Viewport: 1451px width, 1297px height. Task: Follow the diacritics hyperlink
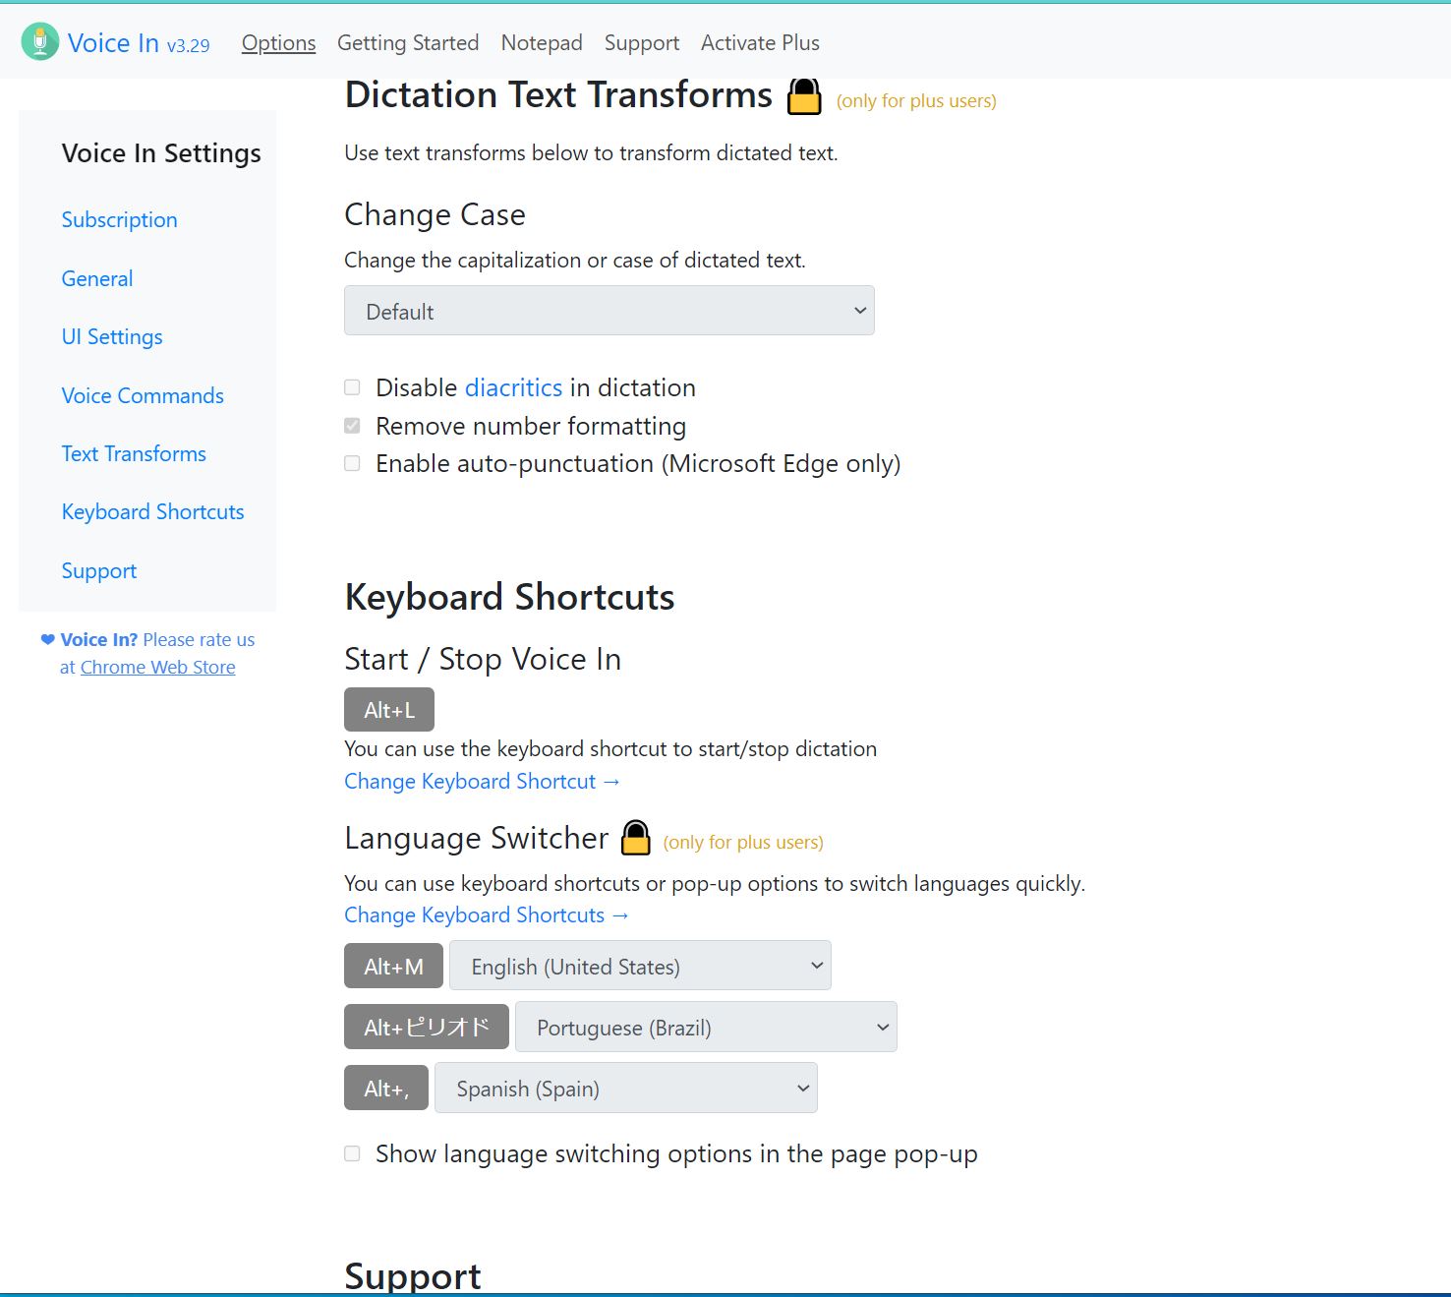pos(513,387)
